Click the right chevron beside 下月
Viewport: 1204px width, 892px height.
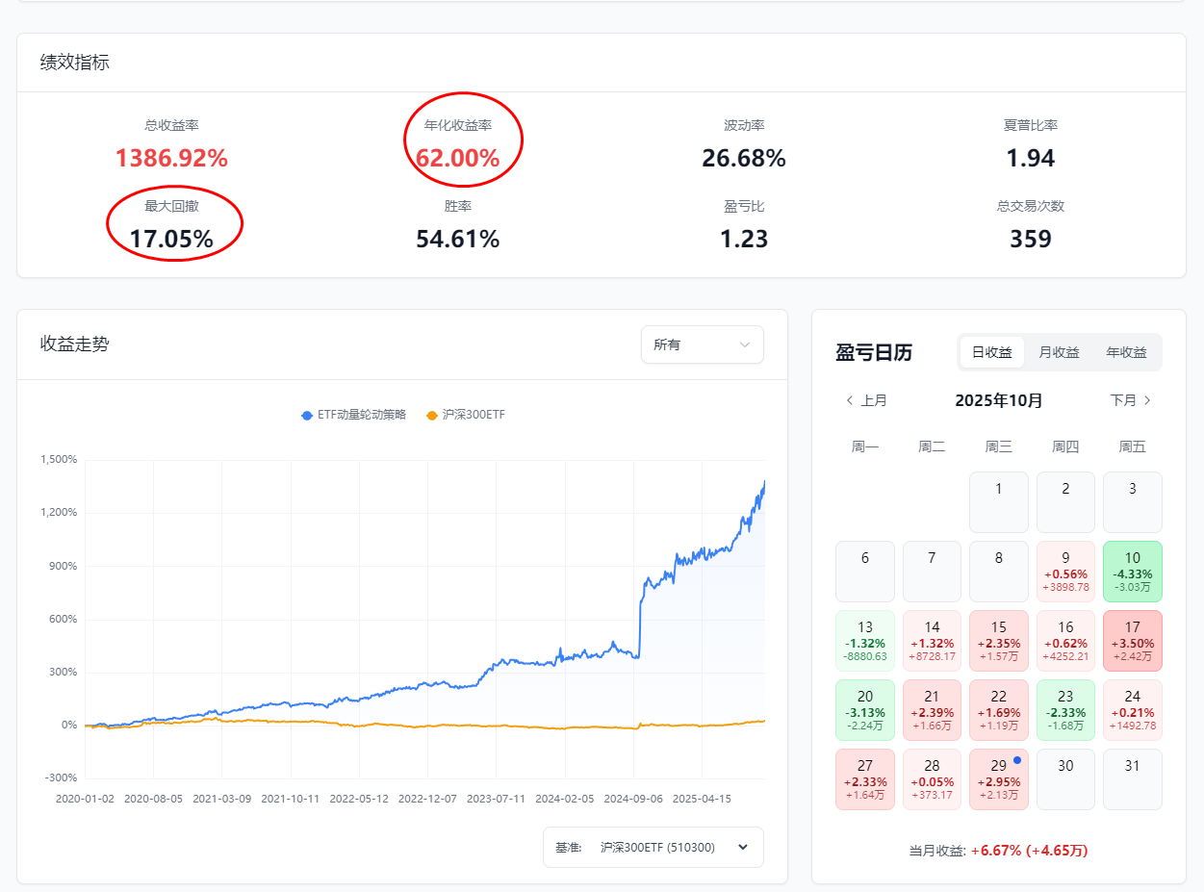tap(1147, 400)
